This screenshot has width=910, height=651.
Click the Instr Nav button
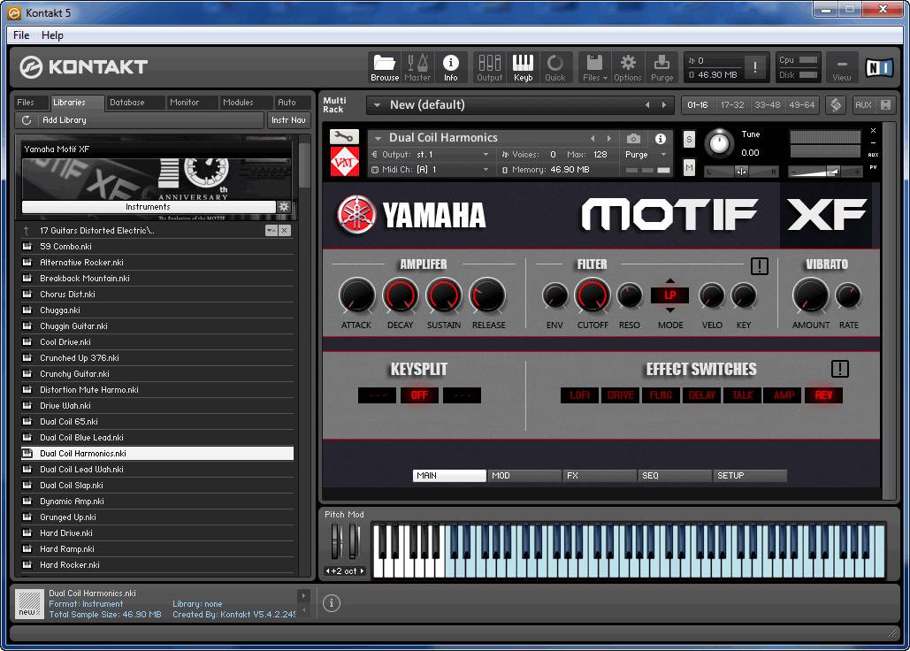tap(288, 120)
